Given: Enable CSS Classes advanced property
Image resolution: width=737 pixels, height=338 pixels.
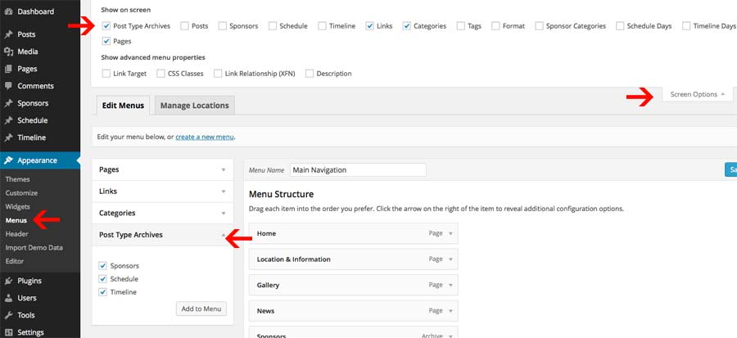Looking at the screenshot, I should tap(161, 74).
